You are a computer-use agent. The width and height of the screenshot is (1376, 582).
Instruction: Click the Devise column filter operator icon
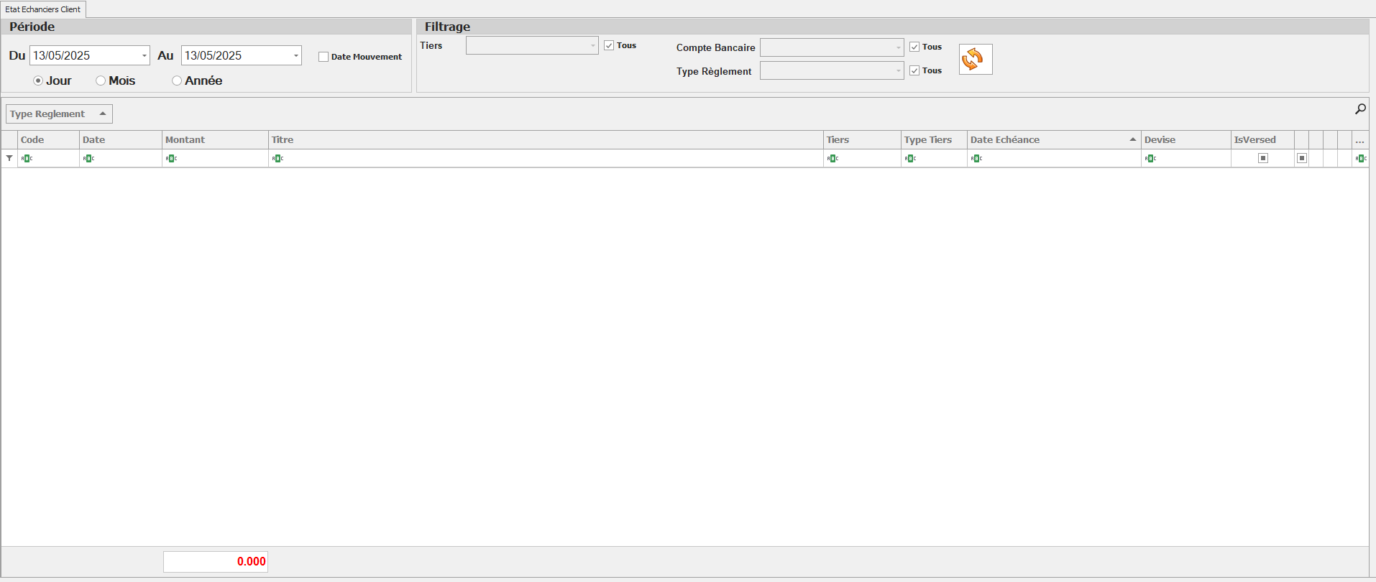coord(1150,158)
